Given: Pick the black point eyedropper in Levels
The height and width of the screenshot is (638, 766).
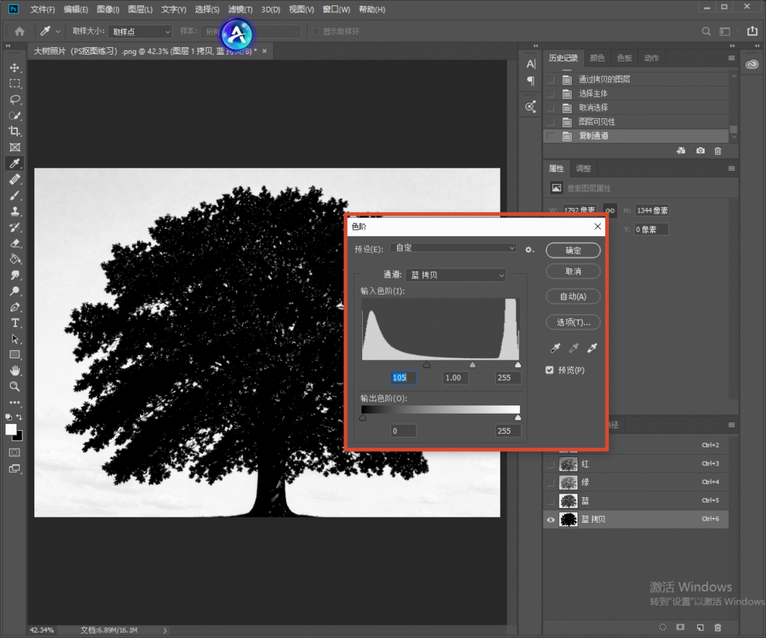Looking at the screenshot, I should point(556,348).
